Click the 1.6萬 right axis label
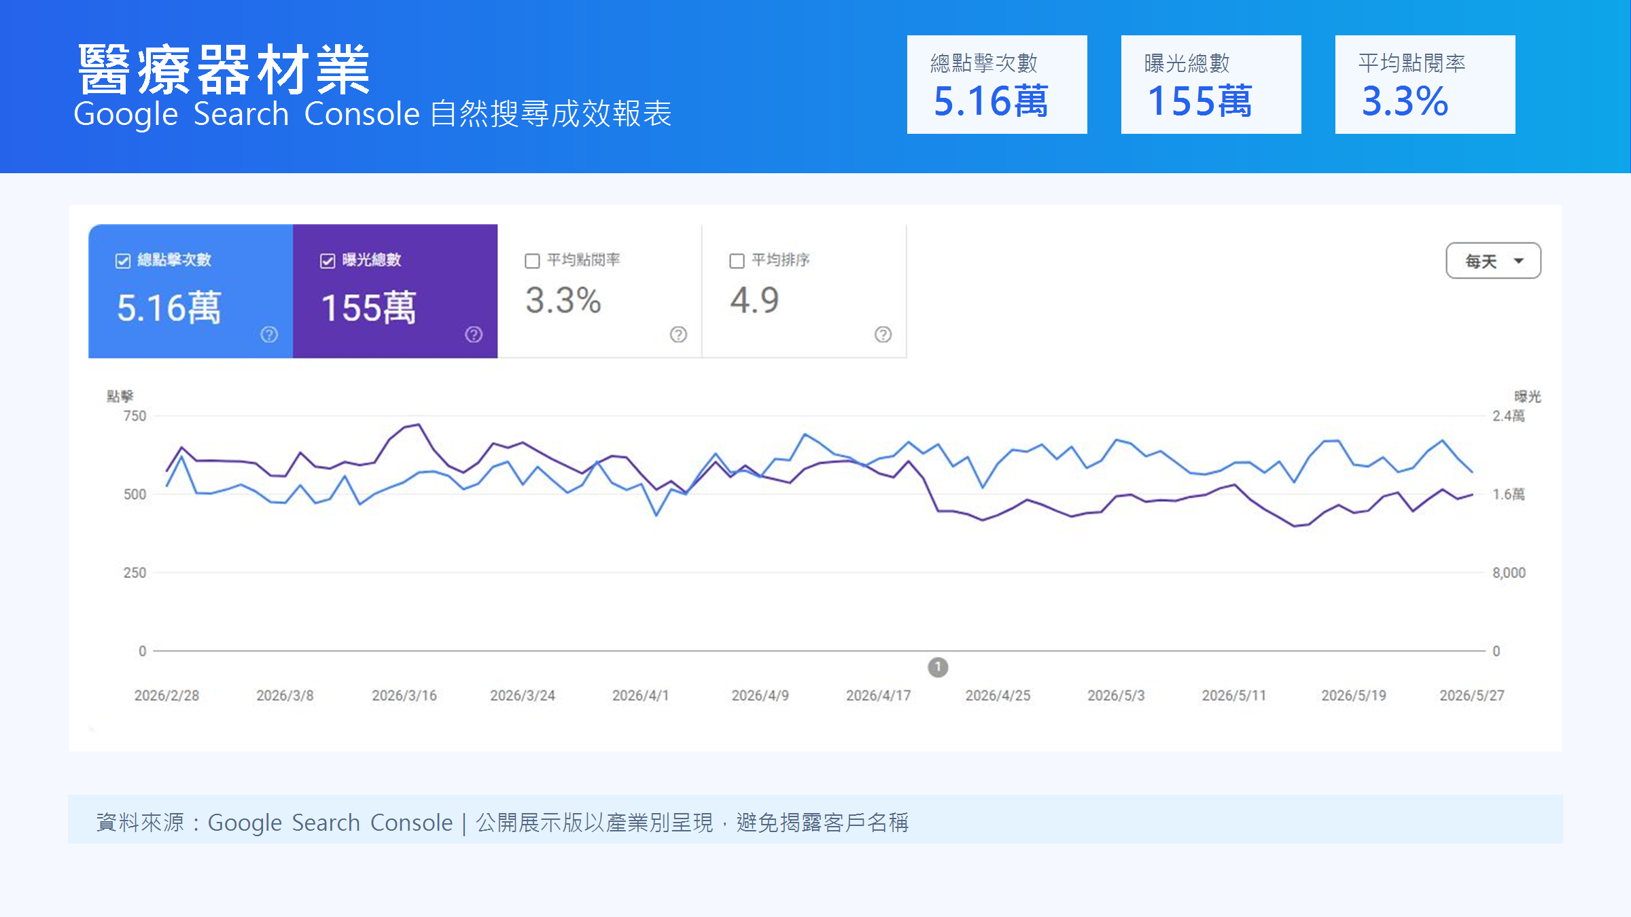 click(x=1509, y=495)
